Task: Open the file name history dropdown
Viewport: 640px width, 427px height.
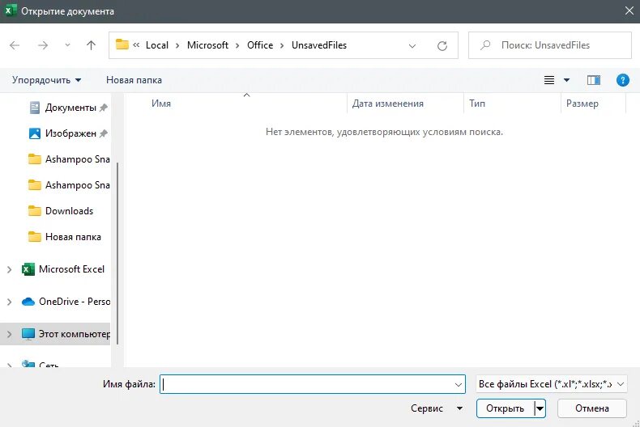Action: pyautogui.click(x=458, y=384)
